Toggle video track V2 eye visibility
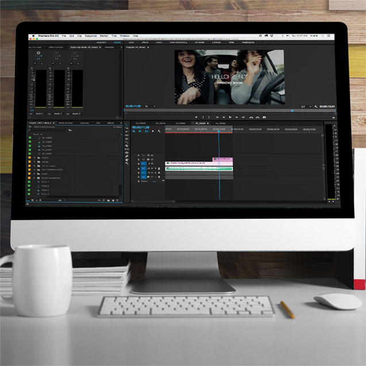This screenshot has height=366, width=366. point(151,159)
